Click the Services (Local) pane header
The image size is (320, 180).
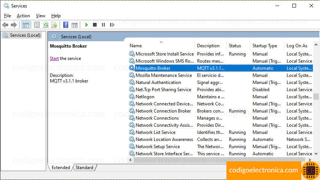coord(76,37)
